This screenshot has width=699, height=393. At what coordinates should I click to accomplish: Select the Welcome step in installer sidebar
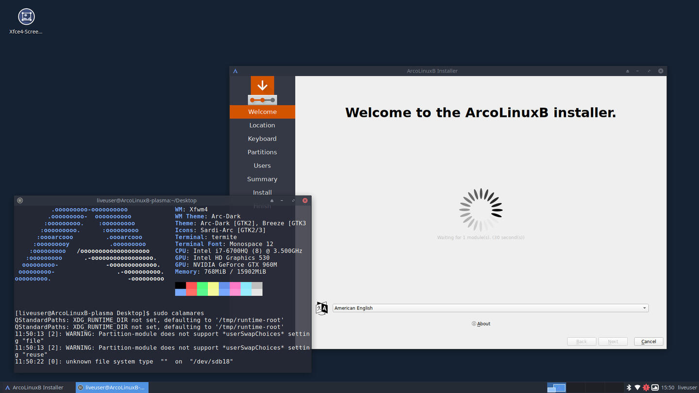[262, 112]
